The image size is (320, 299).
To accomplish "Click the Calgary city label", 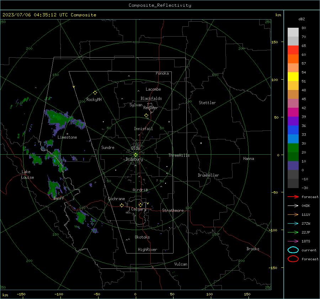I will (139, 209).
